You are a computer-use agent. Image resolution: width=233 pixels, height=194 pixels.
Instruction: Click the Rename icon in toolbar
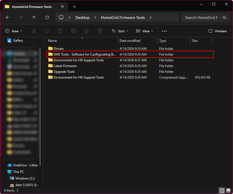pos(74,31)
